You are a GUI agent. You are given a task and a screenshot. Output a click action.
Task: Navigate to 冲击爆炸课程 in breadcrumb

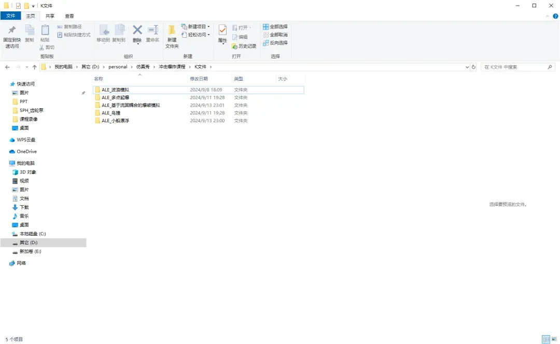[x=172, y=67]
